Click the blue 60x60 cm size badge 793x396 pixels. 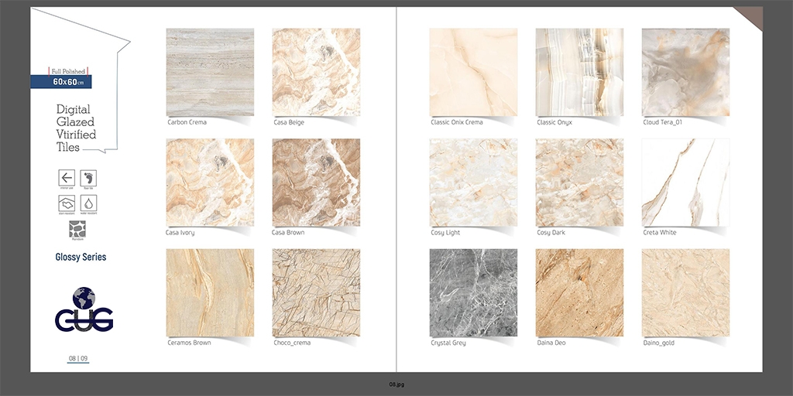[x=61, y=82]
